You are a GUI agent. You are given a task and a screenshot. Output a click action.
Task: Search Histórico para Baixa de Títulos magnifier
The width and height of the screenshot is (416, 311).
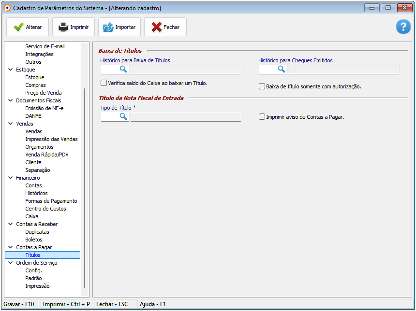[x=123, y=69]
